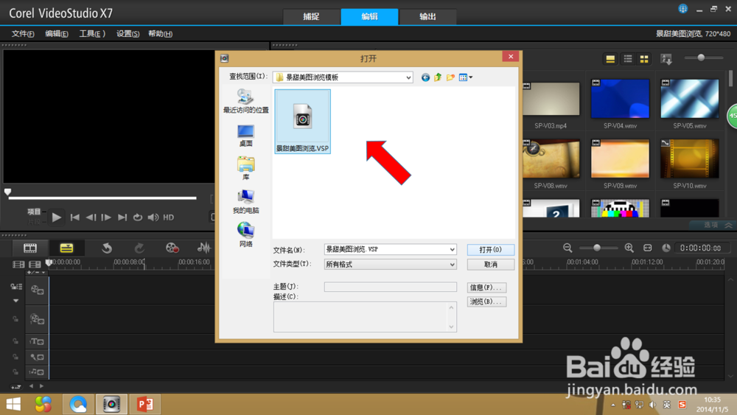Switch to the 编辑 edit tab
The image size is (737, 415).
pyautogui.click(x=369, y=16)
